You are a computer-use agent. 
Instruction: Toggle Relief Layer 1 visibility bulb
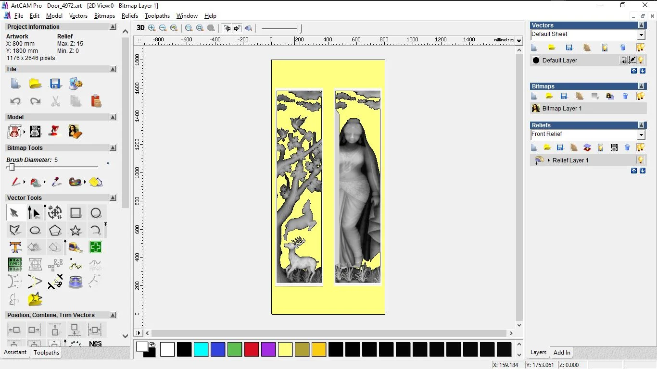click(x=640, y=160)
